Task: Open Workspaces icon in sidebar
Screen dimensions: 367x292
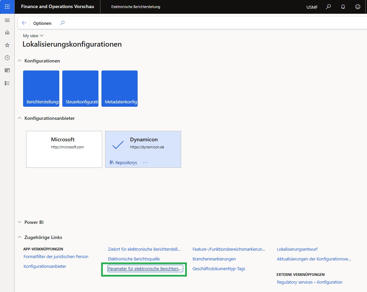Action: tap(7, 70)
